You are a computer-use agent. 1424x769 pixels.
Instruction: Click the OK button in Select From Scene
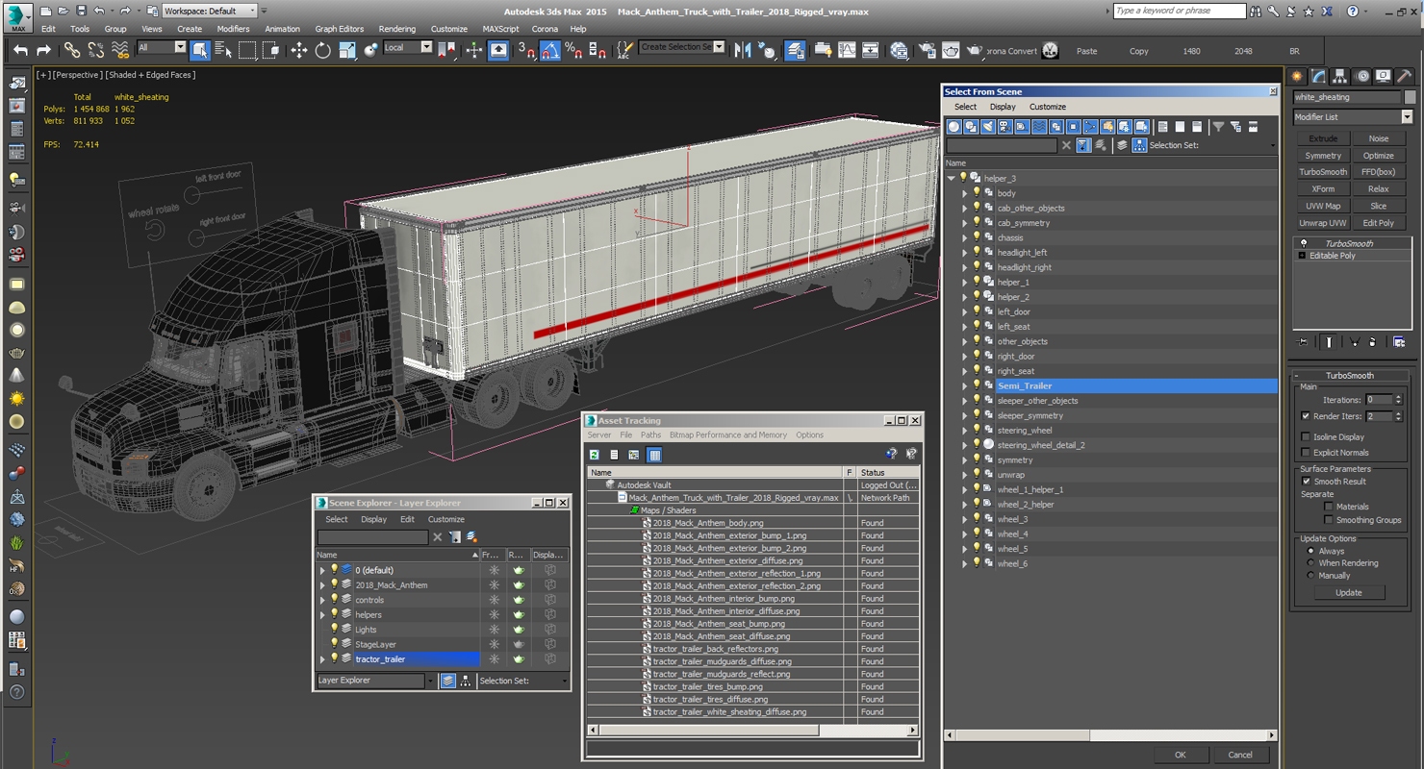(x=1180, y=755)
